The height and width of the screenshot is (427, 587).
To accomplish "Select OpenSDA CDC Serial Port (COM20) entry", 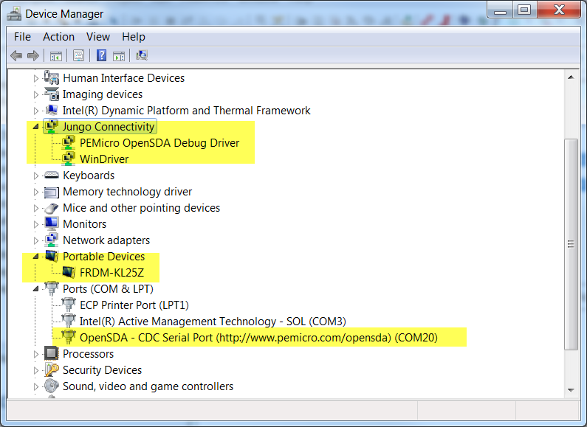I will 258,338.
